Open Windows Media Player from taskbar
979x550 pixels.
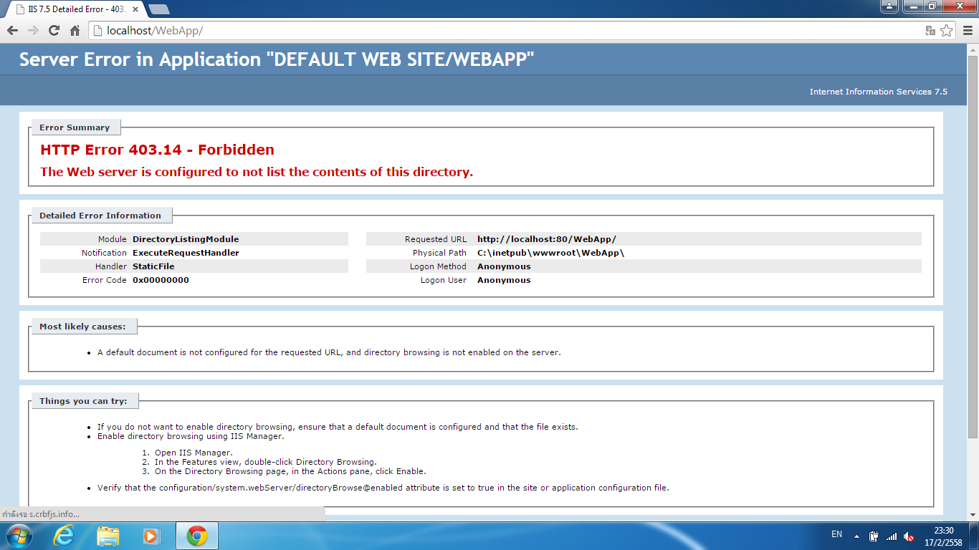(x=151, y=536)
